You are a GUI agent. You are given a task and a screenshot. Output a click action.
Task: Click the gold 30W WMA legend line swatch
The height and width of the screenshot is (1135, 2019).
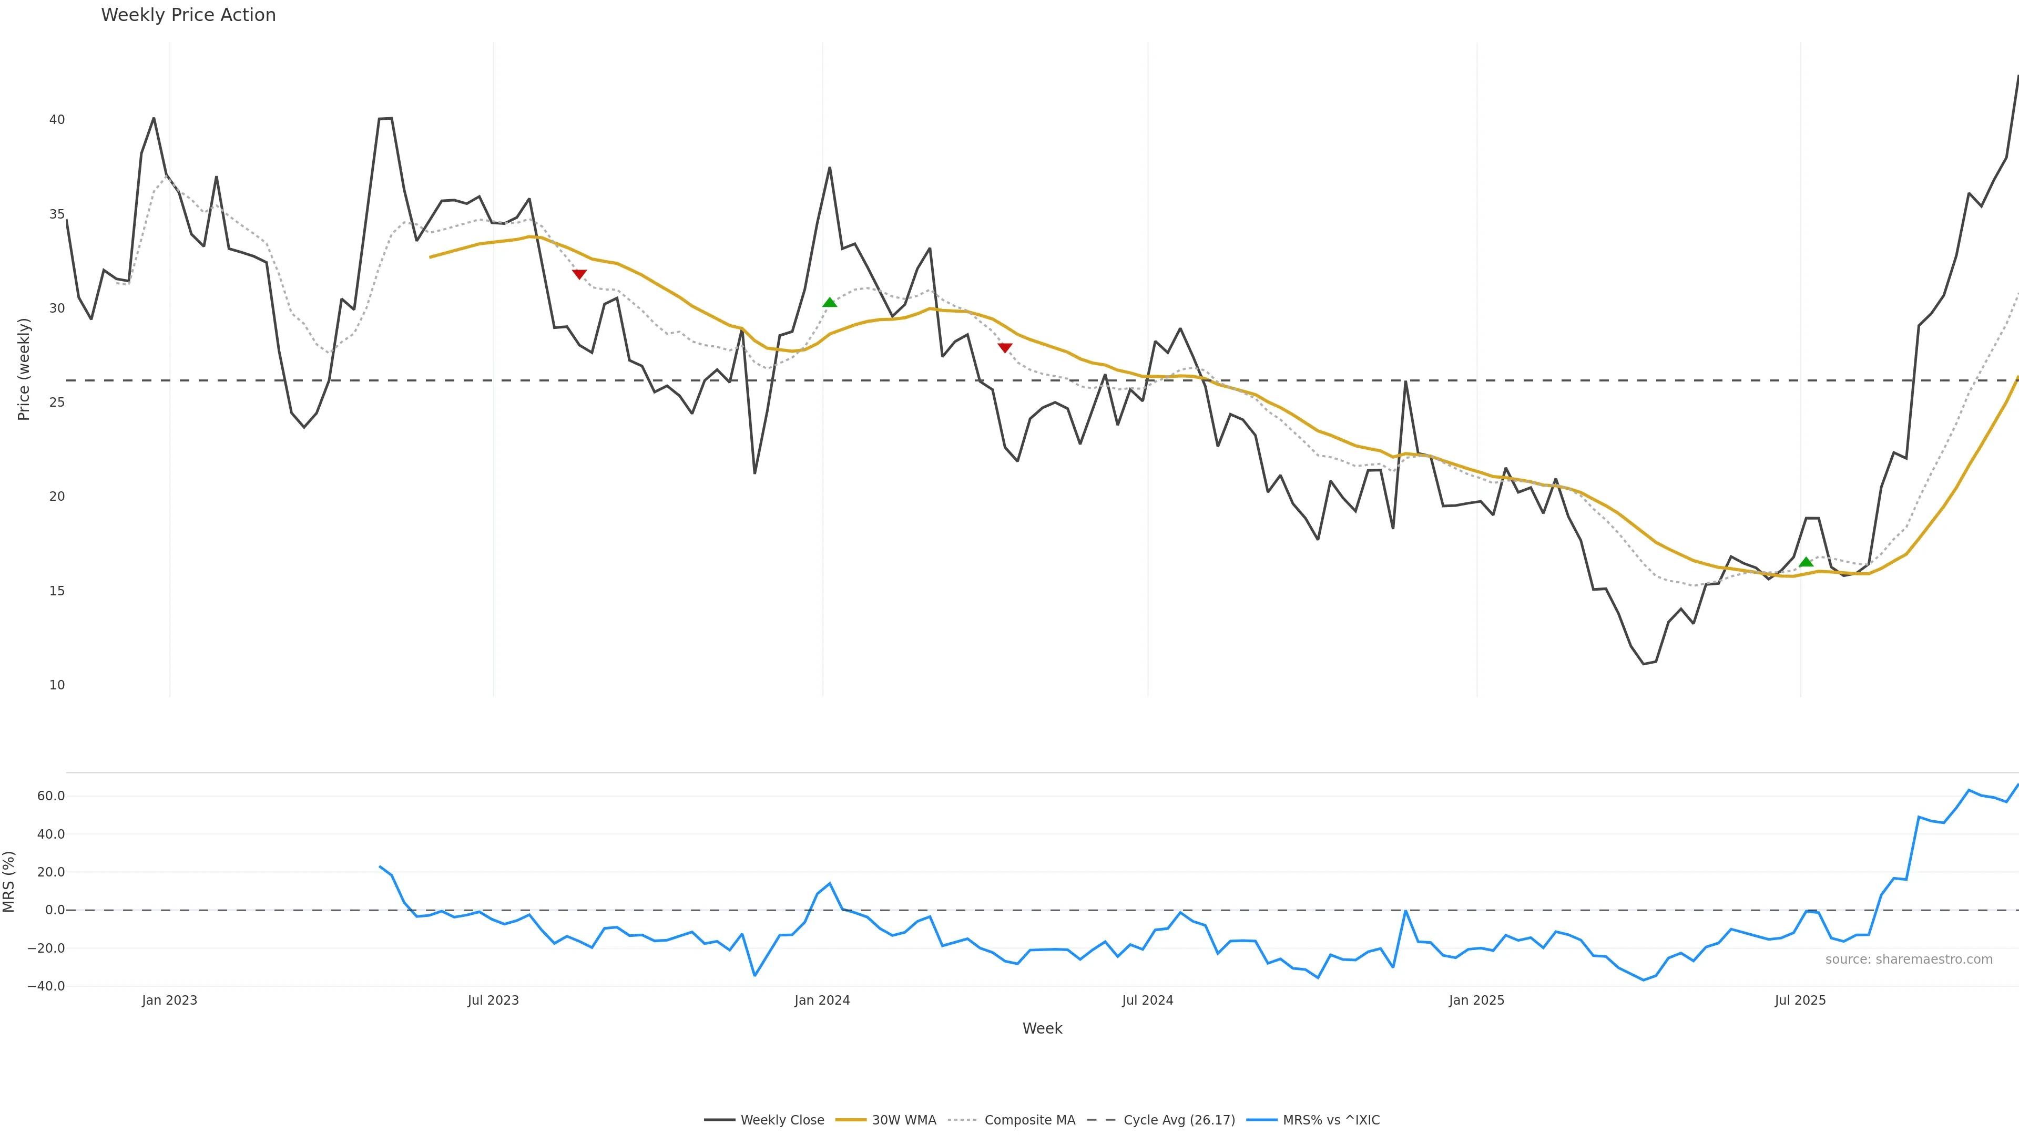pos(850,1120)
